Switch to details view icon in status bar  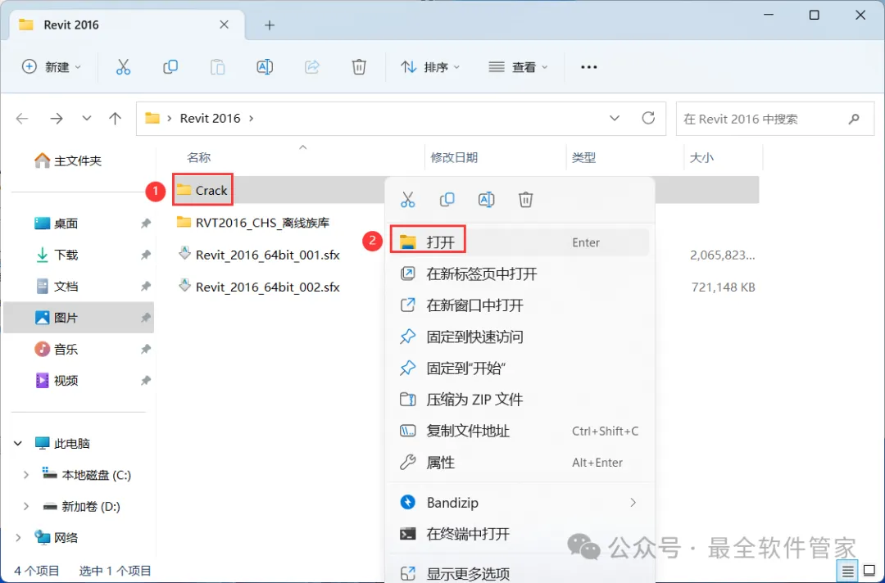coord(847,572)
